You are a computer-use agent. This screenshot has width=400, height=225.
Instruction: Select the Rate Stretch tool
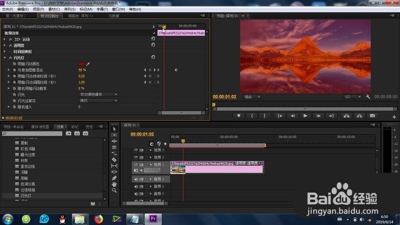pyautogui.click(x=114, y=153)
